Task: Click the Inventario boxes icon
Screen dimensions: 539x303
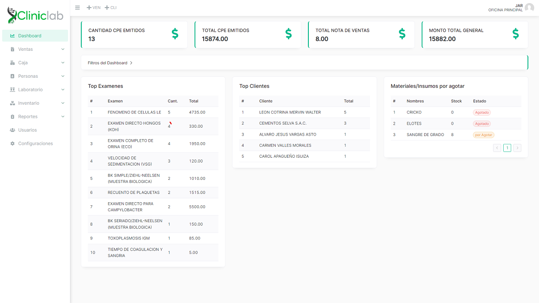Action: point(12,103)
